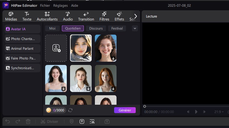Select the avatar wearing a gray scarf
The width and height of the screenshot is (229, 128).
[81, 48]
